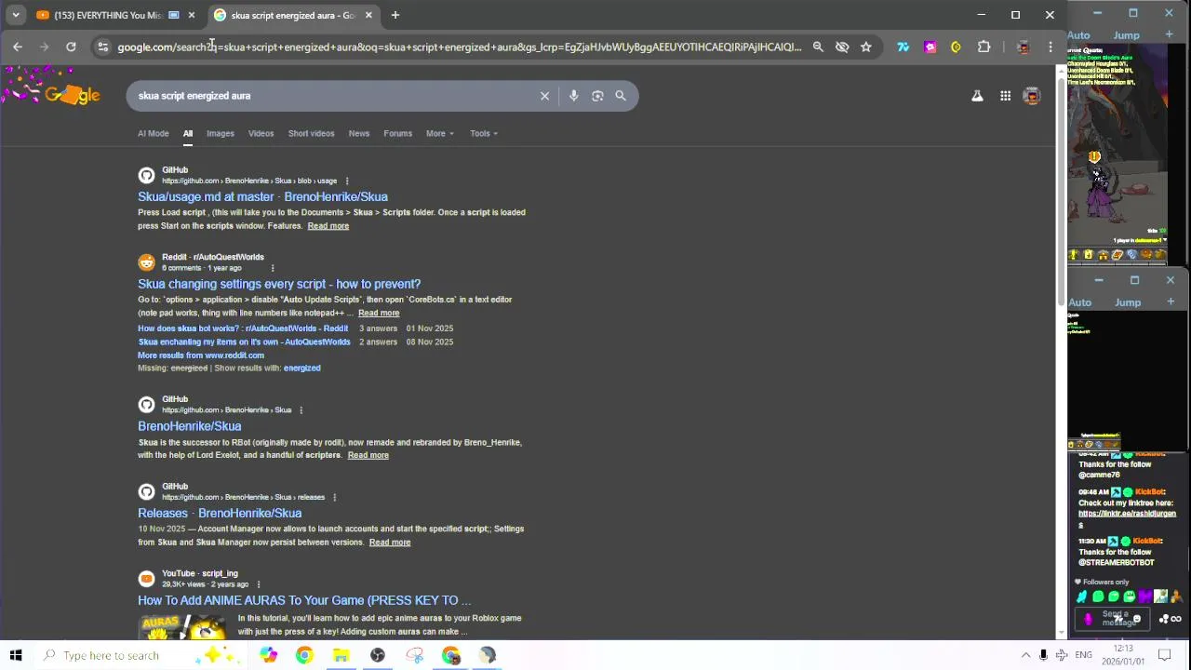
Task: Open the pink chat extension icon
Action: click(x=930, y=47)
